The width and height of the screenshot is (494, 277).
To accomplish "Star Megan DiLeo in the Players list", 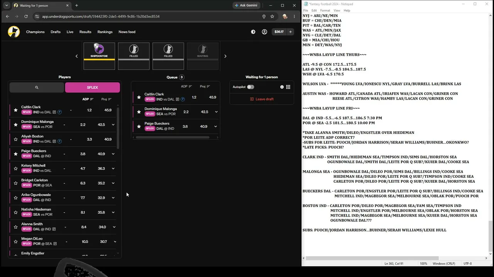I will (15, 242).
